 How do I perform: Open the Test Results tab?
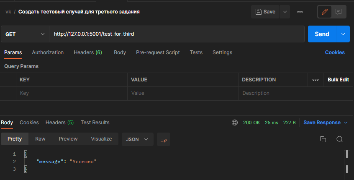coord(95,123)
